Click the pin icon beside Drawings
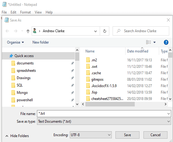The image size is (173, 142). (72, 78)
